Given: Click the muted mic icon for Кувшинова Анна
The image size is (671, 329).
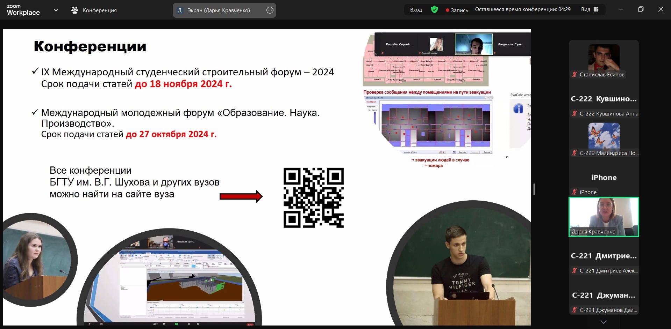Looking at the screenshot, I should tap(574, 113).
